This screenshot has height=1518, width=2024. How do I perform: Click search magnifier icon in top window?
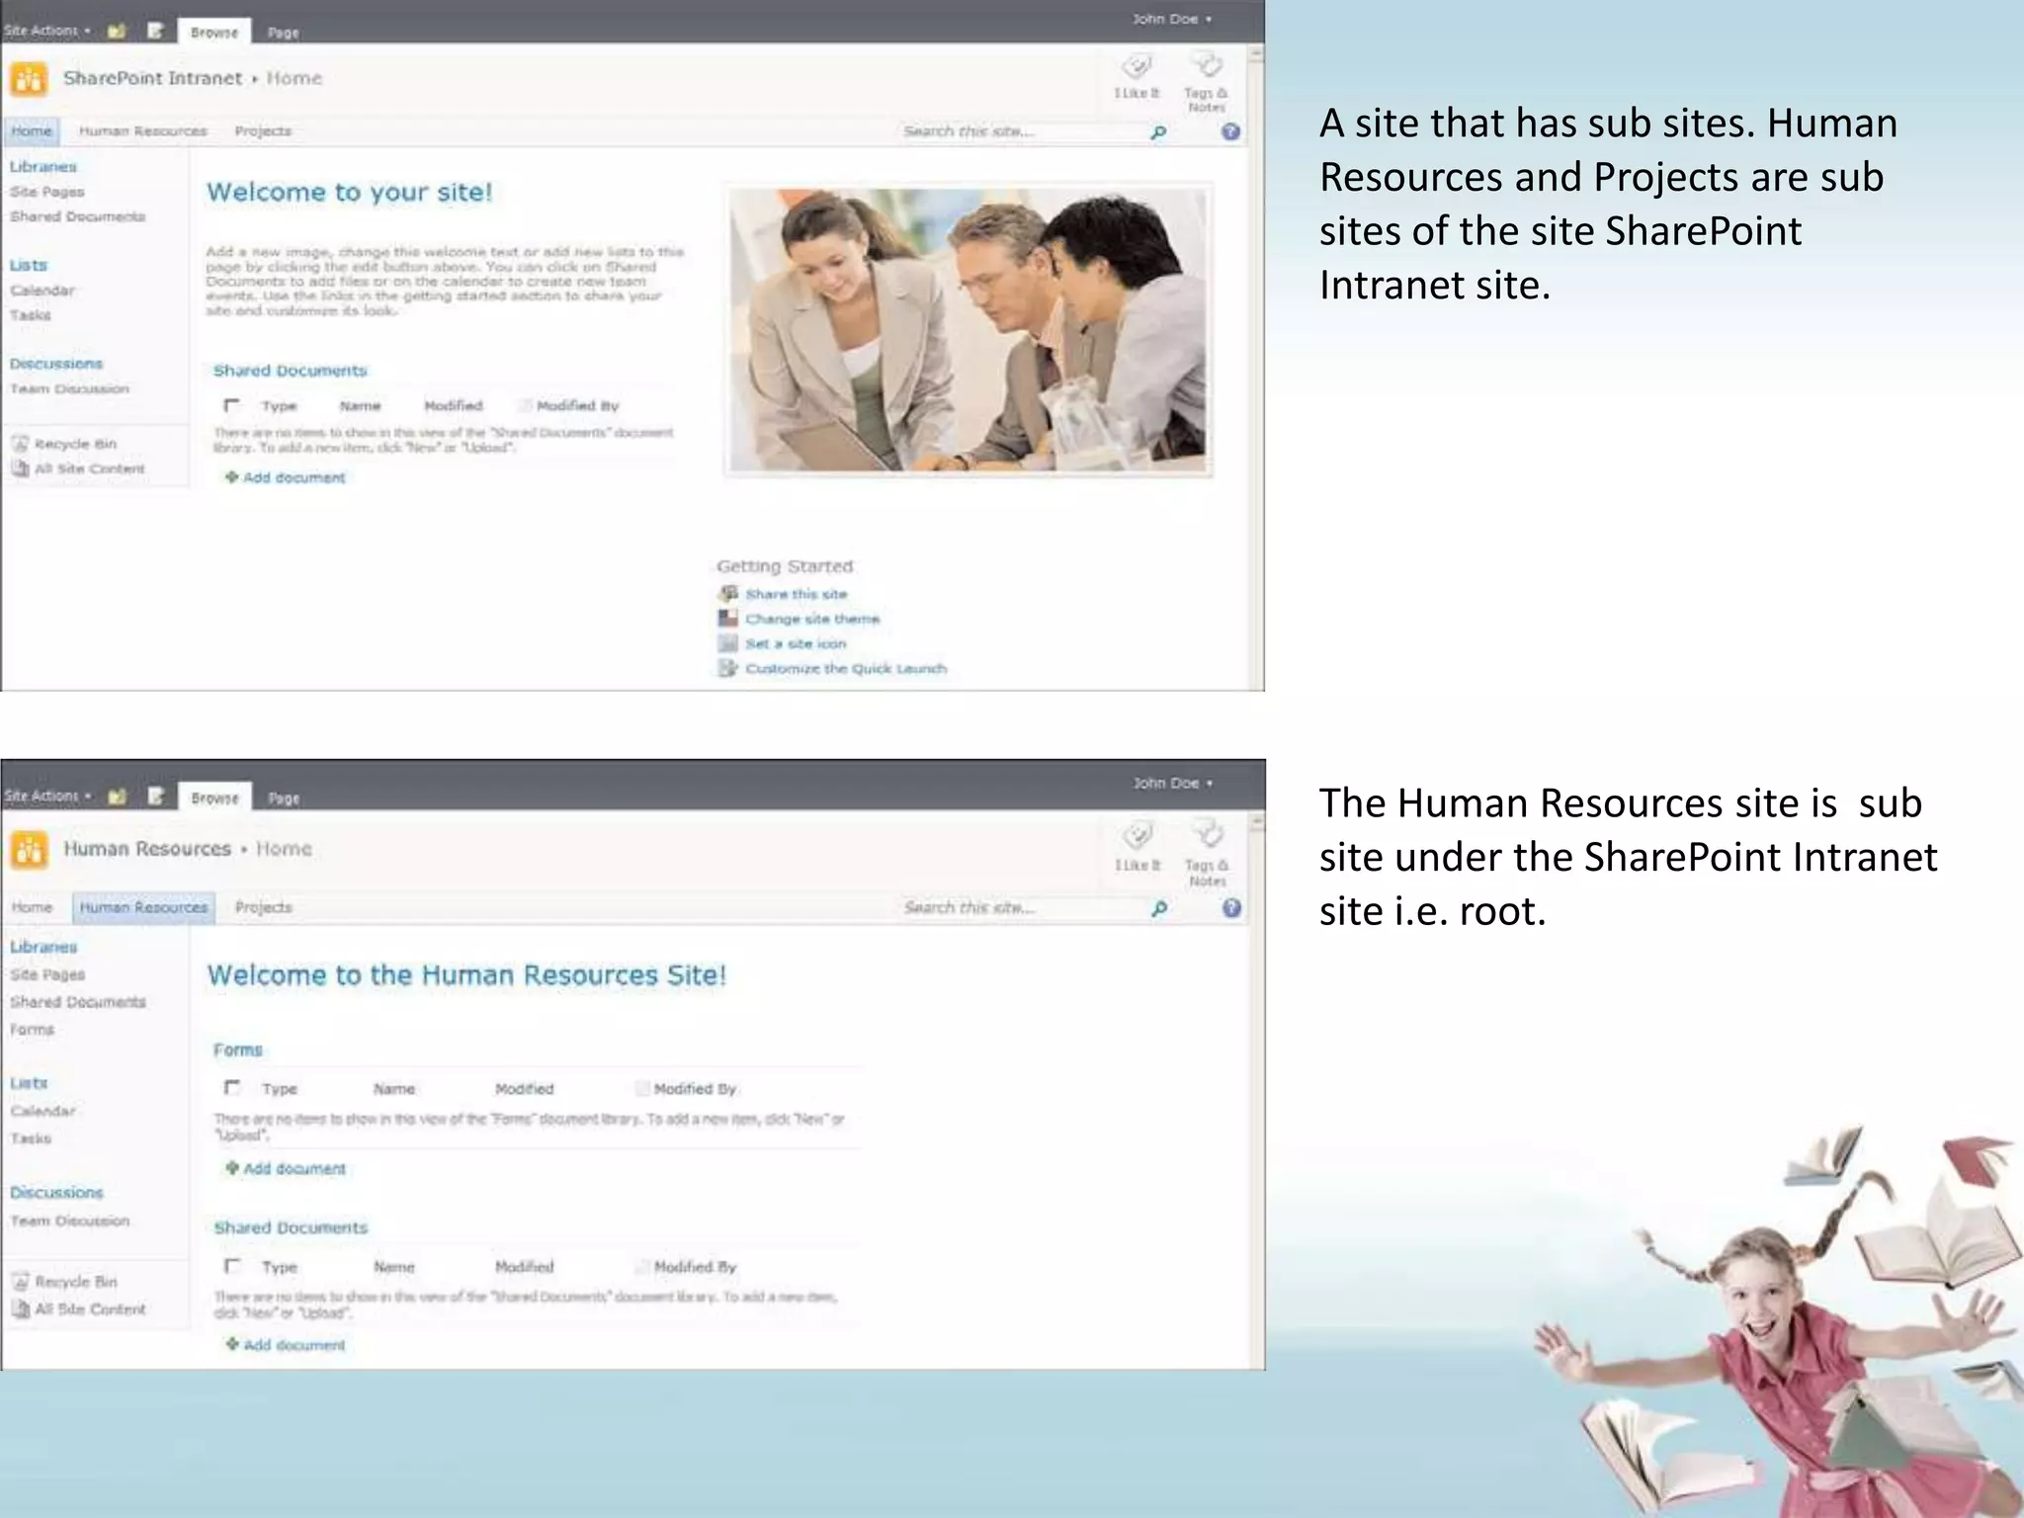point(1159,131)
